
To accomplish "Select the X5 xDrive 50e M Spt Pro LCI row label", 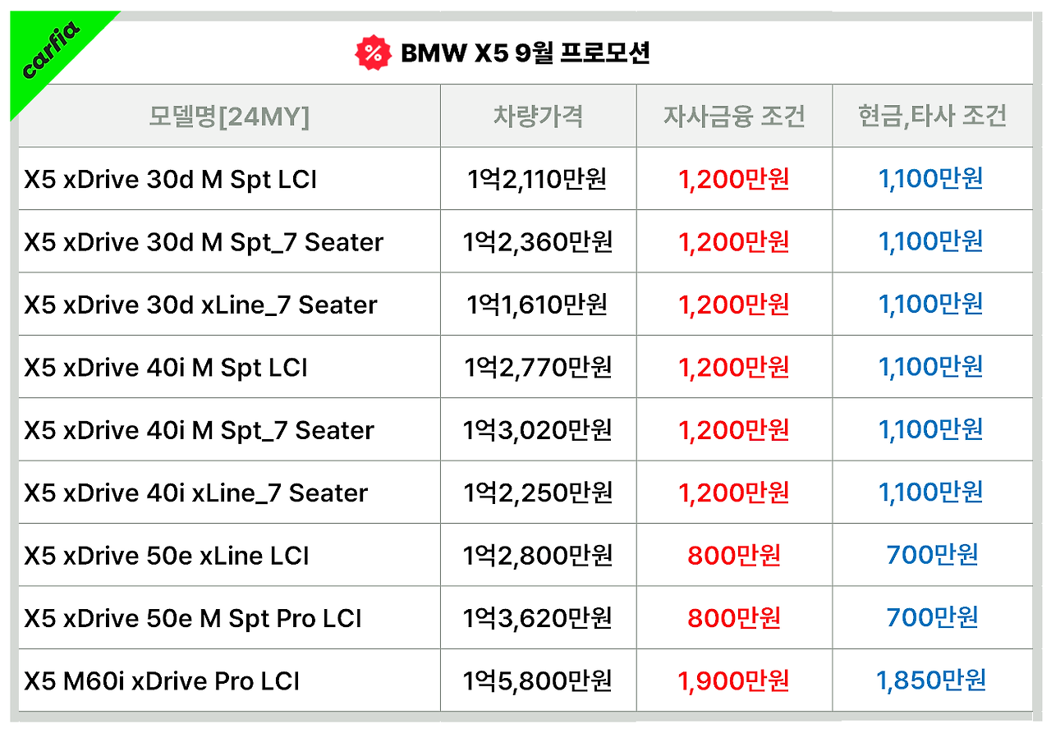I will click(x=193, y=618).
